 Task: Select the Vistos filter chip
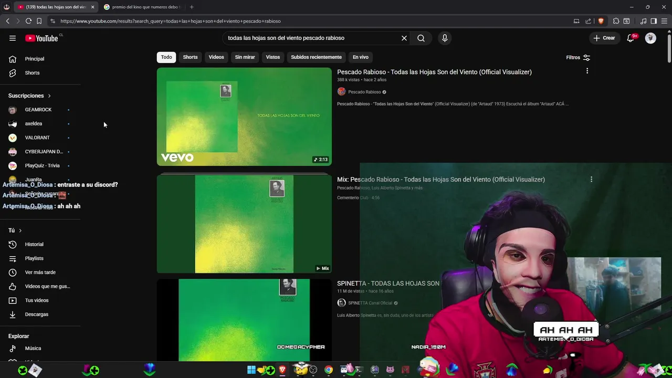273,57
